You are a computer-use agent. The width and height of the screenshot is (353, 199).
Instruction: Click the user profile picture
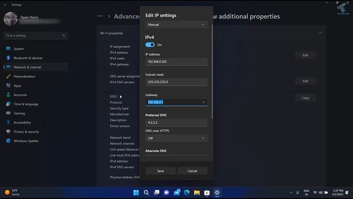click(10, 19)
